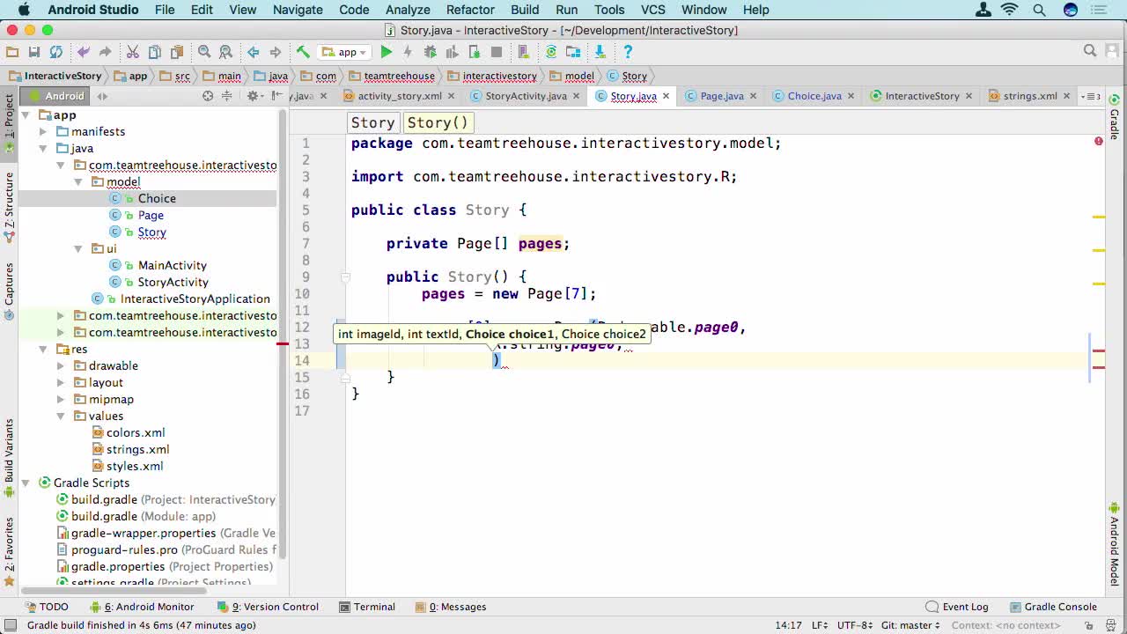
Task: Open the app run configuration dropdown
Action: (344, 52)
